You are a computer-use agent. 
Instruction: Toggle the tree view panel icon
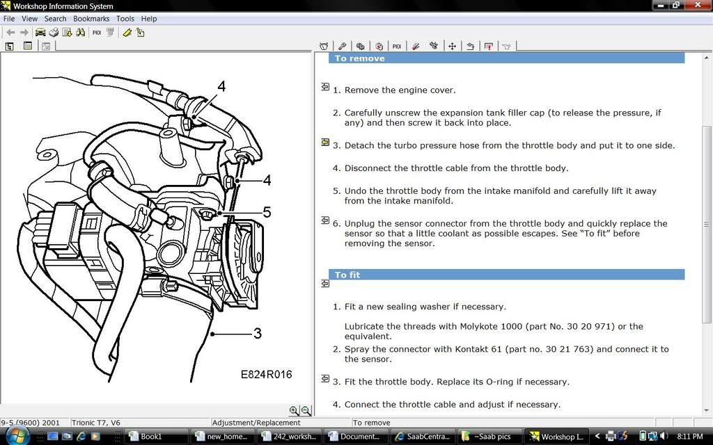[x=10, y=45]
